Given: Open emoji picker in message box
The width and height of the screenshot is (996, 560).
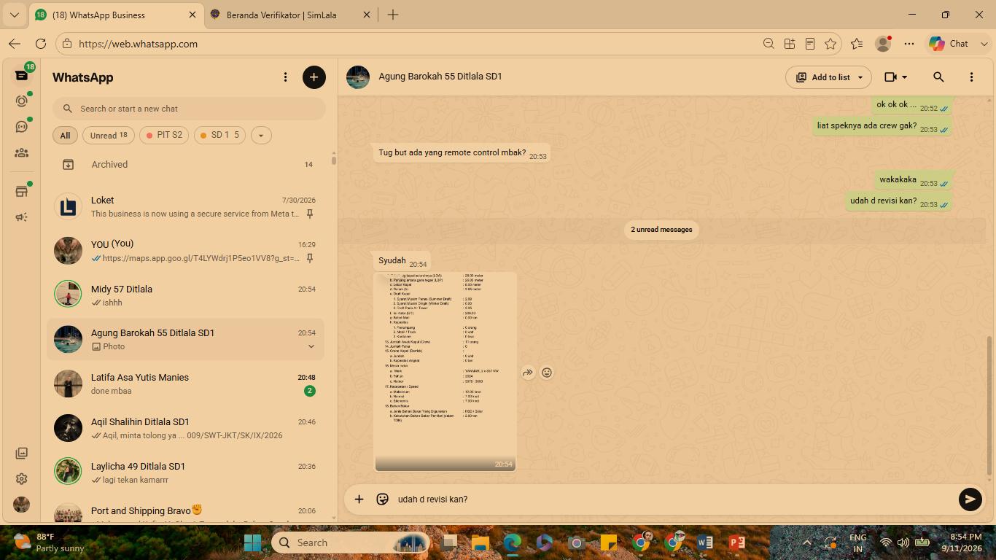Looking at the screenshot, I should 382,499.
